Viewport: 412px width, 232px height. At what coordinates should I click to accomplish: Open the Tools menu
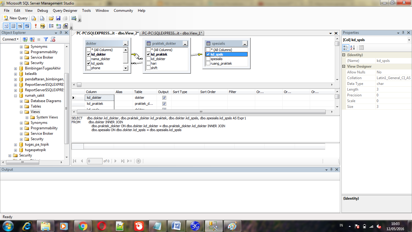pos(86,11)
